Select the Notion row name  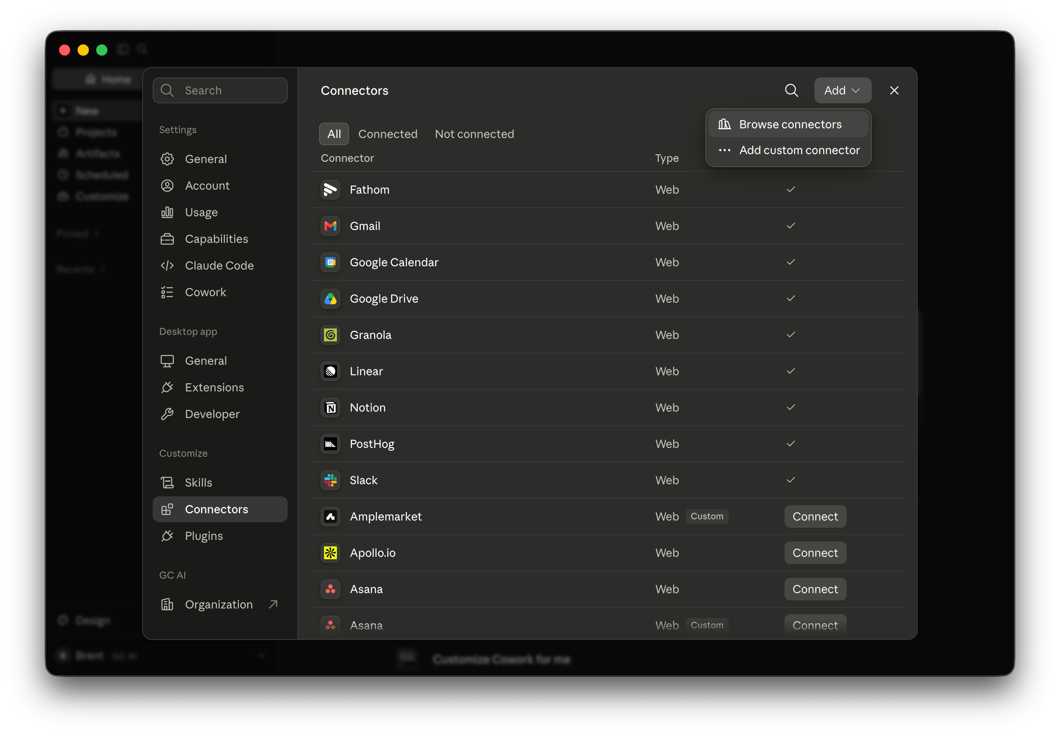[x=368, y=408]
